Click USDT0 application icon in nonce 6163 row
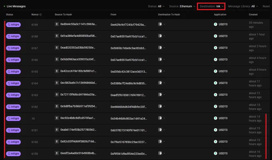The image size is (272, 160). [x=216, y=95]
